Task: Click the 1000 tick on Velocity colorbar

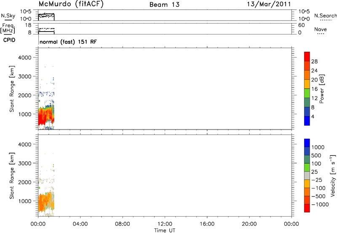Action: coord(318,147)
